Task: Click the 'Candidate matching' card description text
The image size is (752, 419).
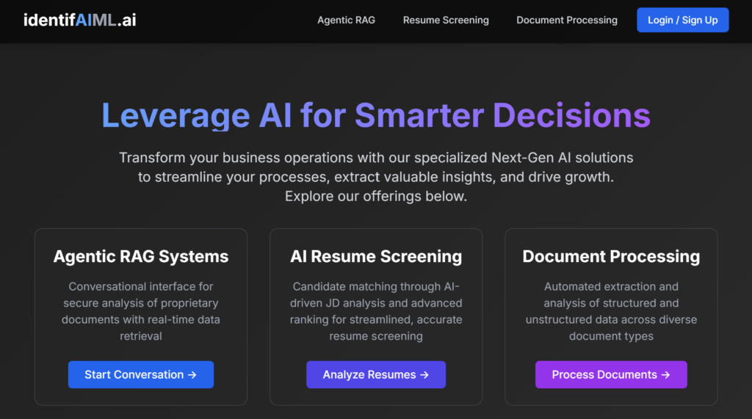Action: click(x=376, y=311)
